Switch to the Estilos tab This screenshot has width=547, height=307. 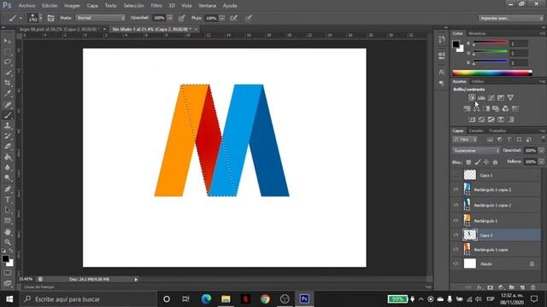(x=478, y=82)
